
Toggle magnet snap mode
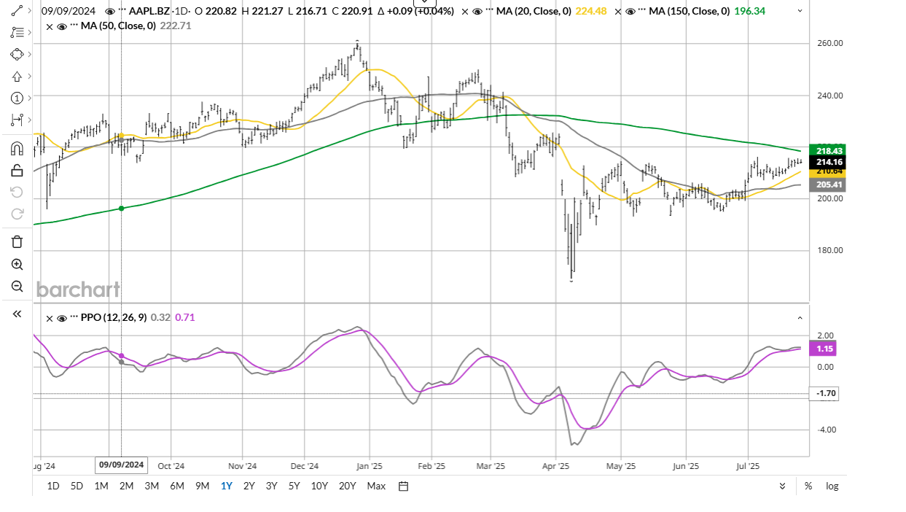(17, 149)
